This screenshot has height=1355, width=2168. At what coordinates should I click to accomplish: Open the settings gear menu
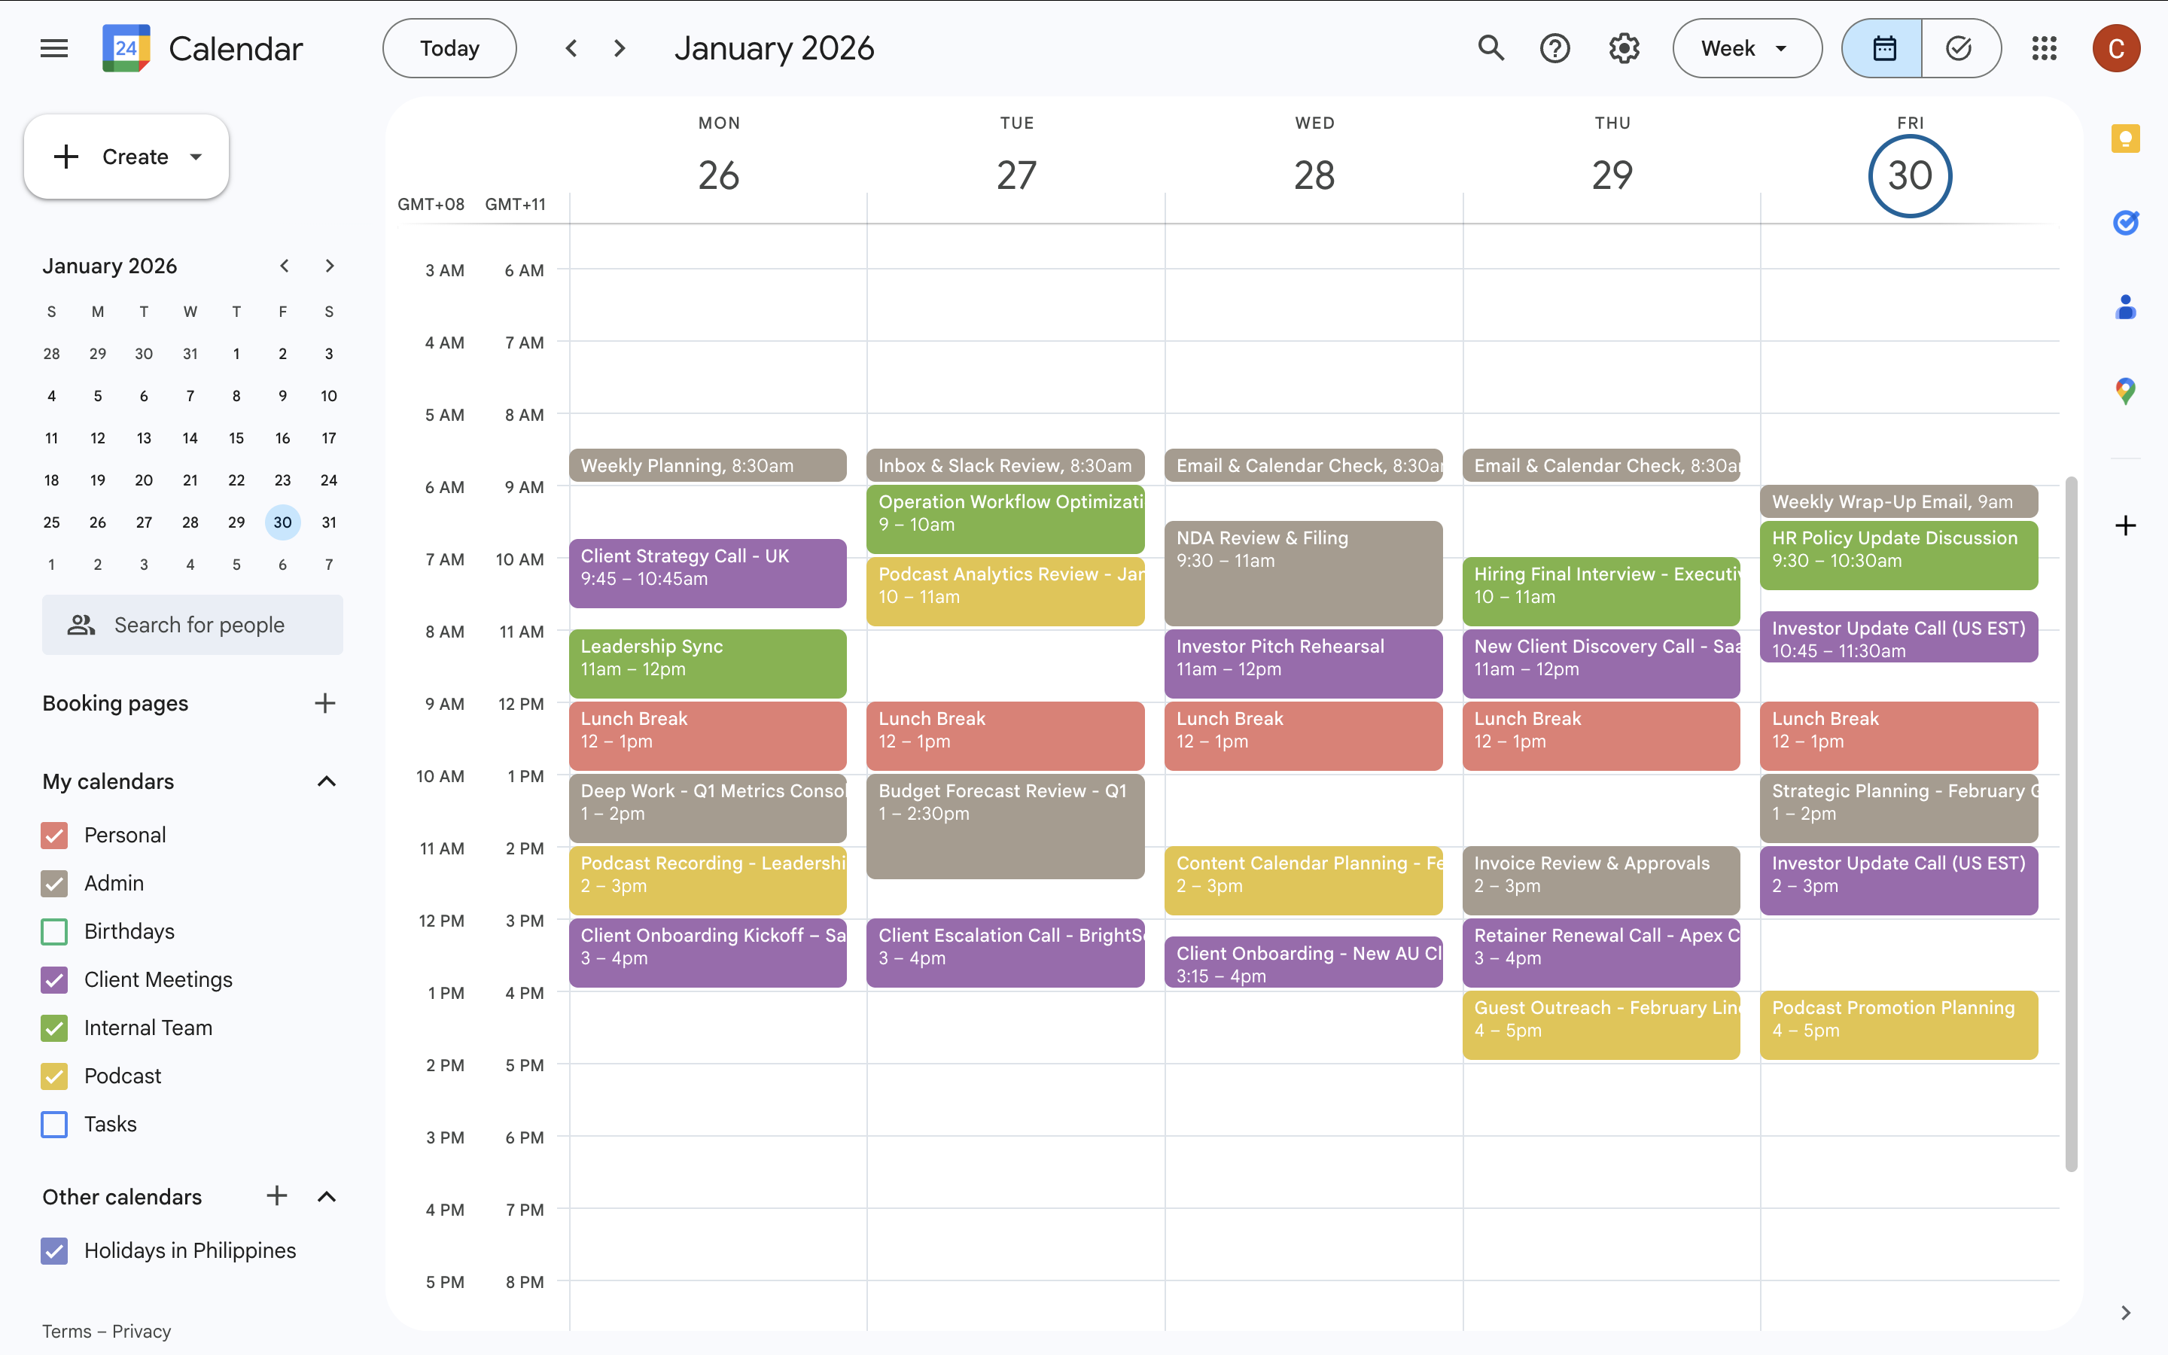pos(1623,48)
